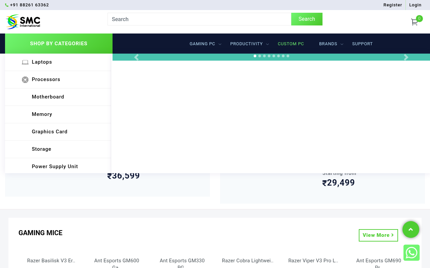This screenshot has height=268, width=430.
Task: Click the green phone icon
Action: pyautogui.click(x=7, y=5)
